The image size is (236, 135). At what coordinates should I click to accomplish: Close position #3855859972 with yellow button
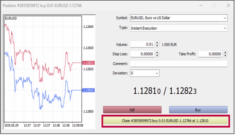pos(168,121)
